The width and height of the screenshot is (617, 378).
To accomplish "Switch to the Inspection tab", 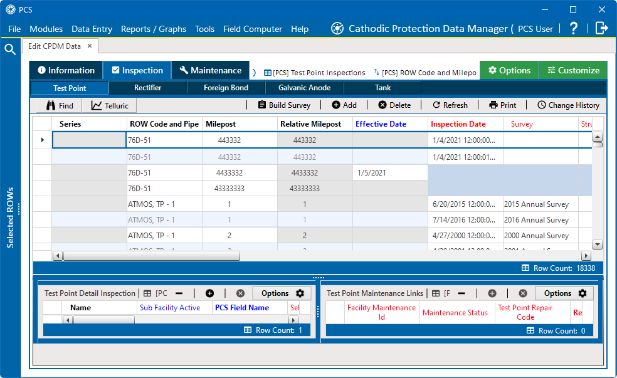I will coord(137,70).
